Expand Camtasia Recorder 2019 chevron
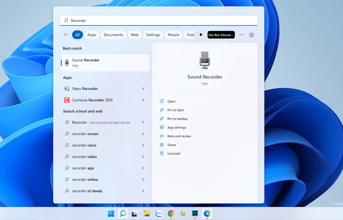The image size is (343, 220). 143,100
